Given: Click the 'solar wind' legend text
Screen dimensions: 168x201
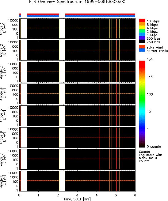Looking at the screenshot, I should (155, 47).
